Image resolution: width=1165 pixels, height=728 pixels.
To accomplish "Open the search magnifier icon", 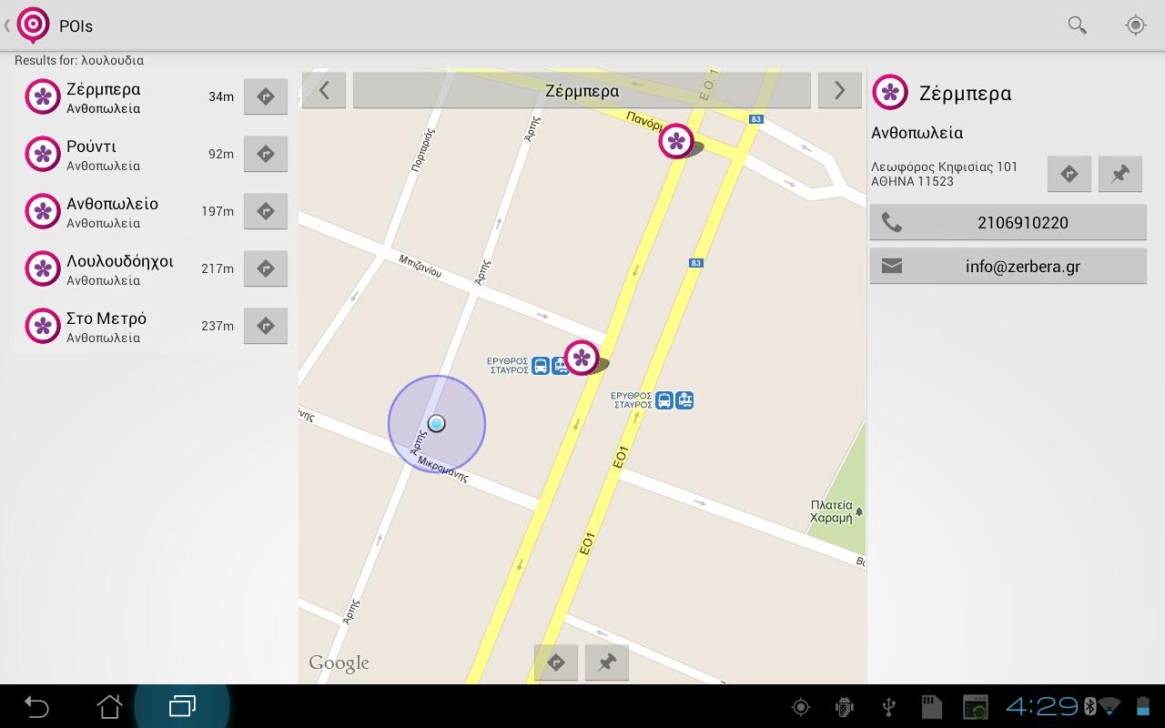I will 1078,25.
